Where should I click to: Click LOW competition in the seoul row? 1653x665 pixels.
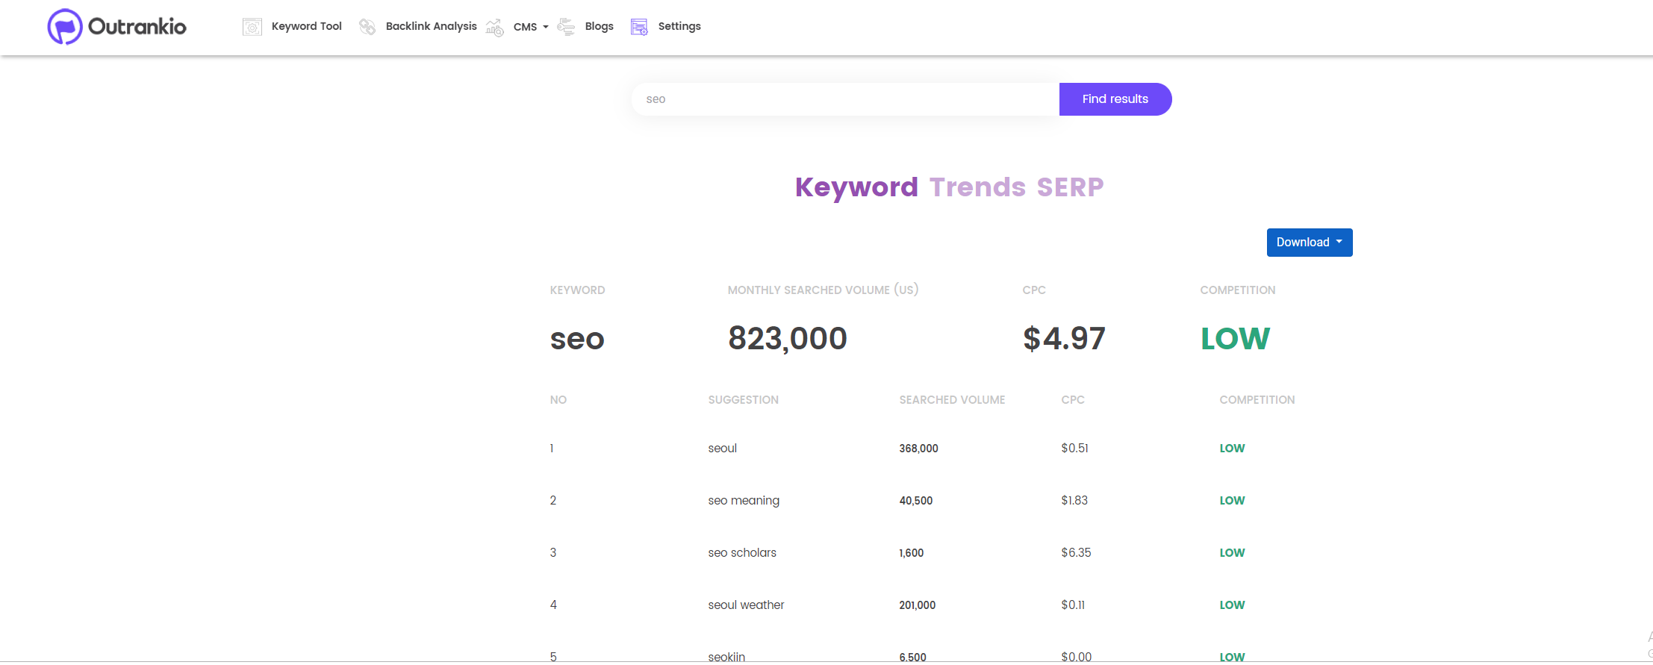(1233, 449)
